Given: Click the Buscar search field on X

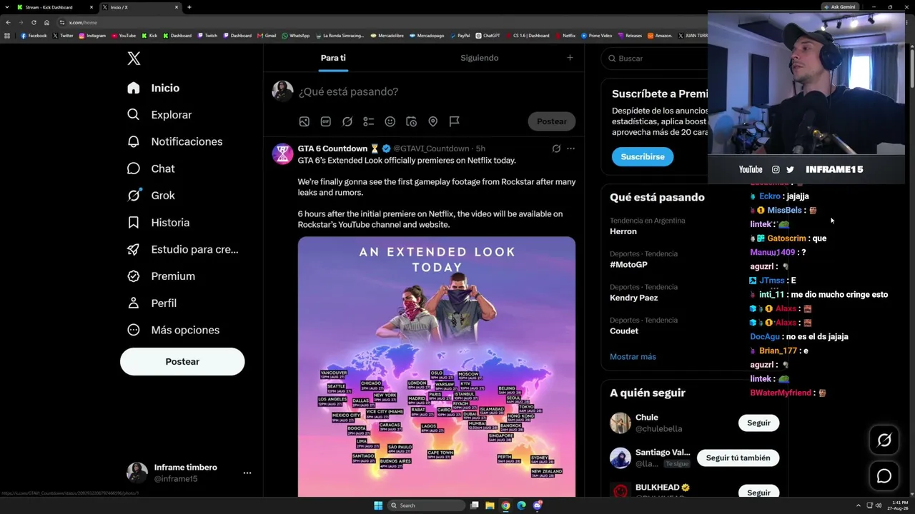Looking at the screenshot, I should pos(654,59).
